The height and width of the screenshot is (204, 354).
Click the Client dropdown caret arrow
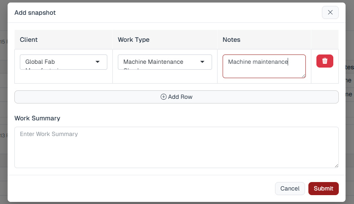click(98, 62)
